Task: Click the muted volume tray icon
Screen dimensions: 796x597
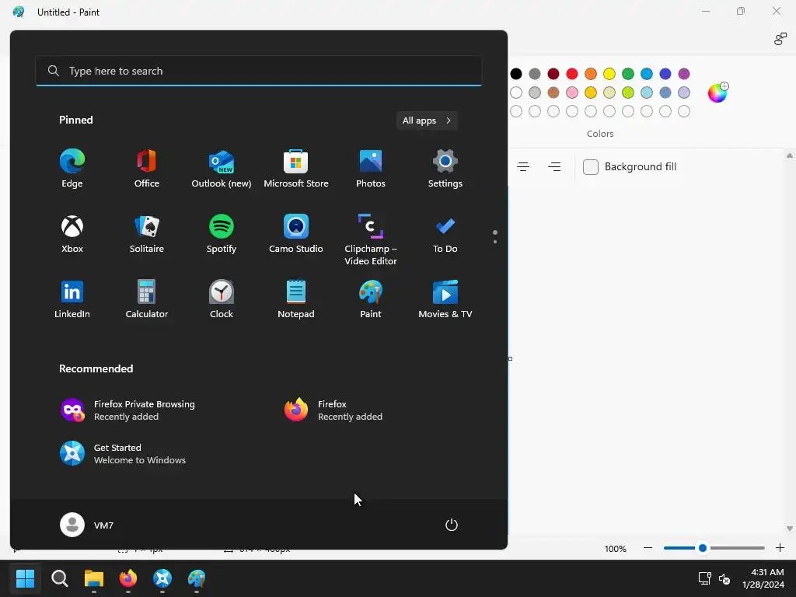Action: click(x=724, y=578)
